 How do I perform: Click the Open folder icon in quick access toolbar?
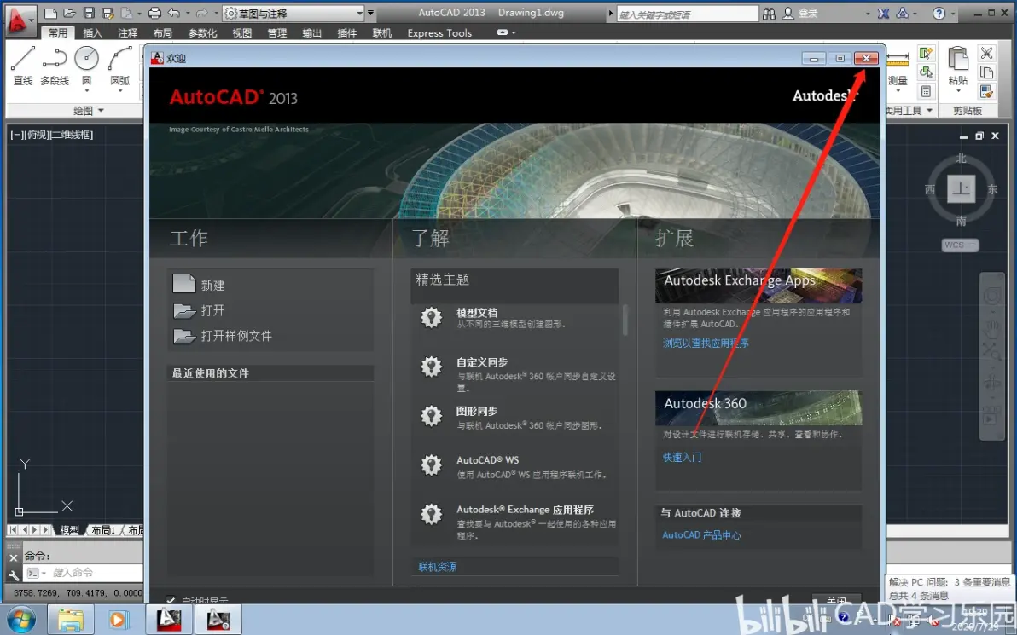pyautogui.click(x=69, y=13)
